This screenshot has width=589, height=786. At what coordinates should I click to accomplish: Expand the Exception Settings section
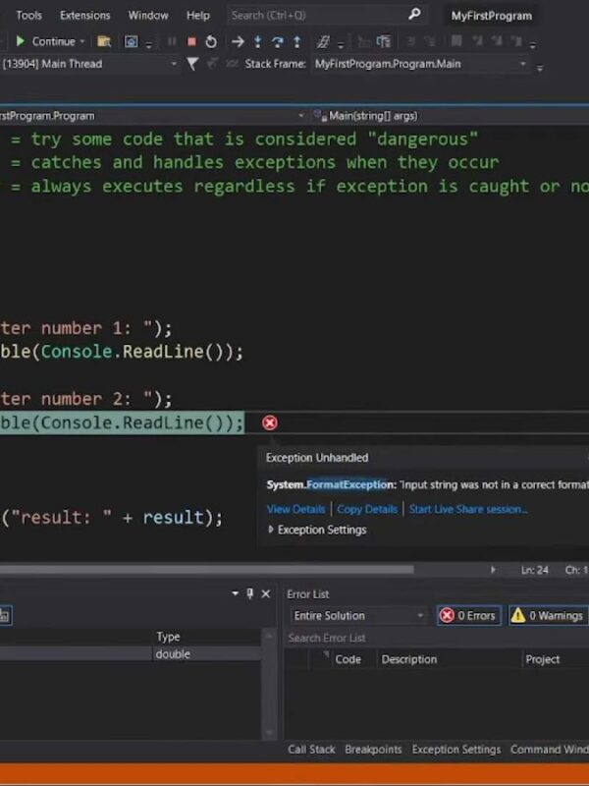coord(271,530)
